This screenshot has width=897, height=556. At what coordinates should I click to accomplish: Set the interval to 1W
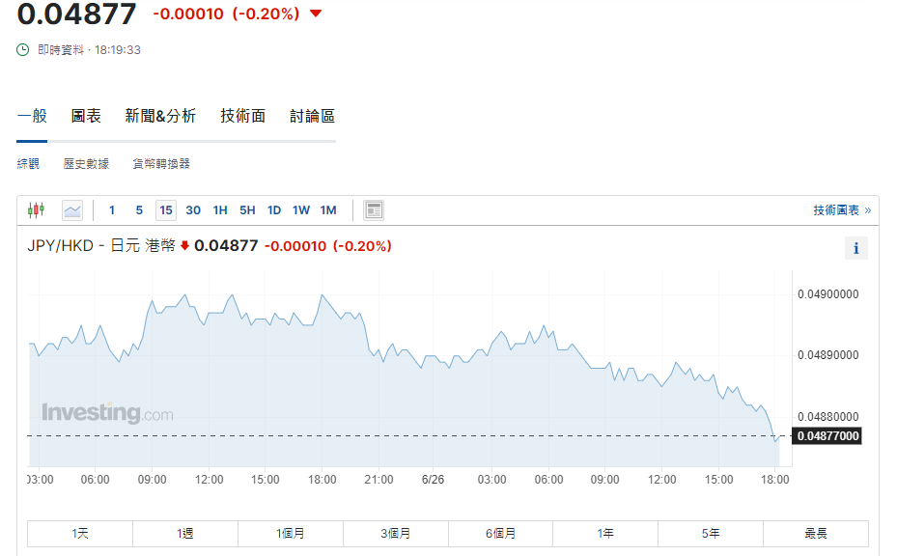(301, 209)
